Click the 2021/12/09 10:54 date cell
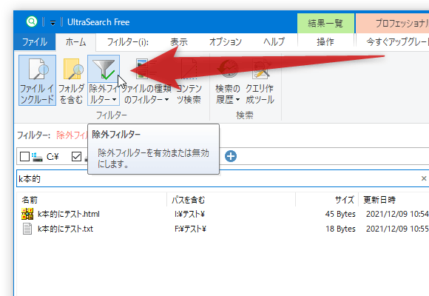 [397, 214]
